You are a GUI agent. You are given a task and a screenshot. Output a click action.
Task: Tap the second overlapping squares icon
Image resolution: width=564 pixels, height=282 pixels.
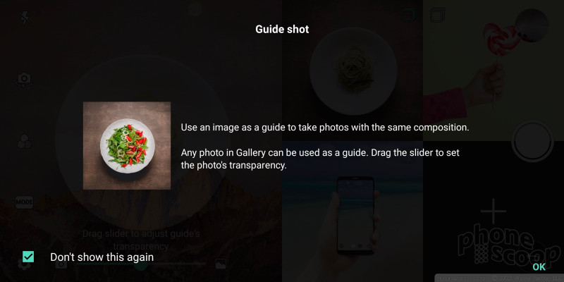pos(437,15)
